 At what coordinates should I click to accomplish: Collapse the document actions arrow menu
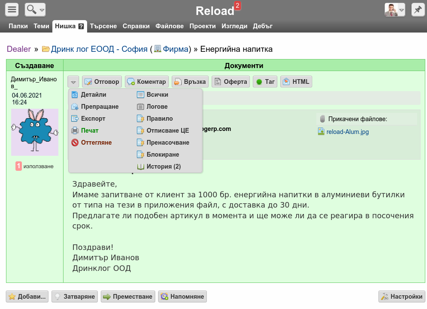(x=73, y=82)
